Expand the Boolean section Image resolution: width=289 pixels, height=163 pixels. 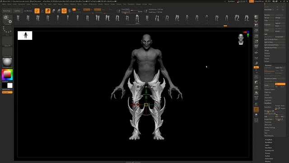tap(267, 53)
